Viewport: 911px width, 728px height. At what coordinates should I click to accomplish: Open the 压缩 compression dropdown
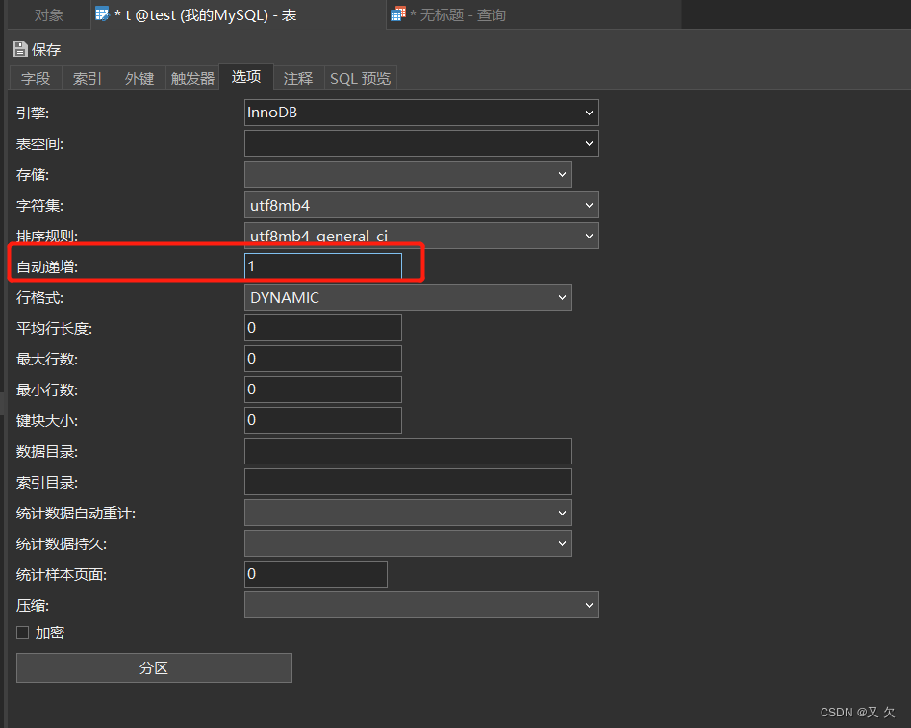coord(421,606)
